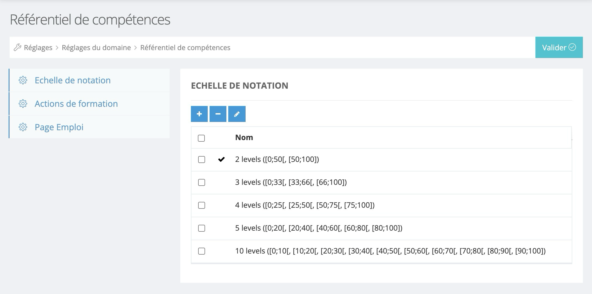The image size is (592, 294).
Task: Check the 3 levels row checkbox
Action: point(202,182)
